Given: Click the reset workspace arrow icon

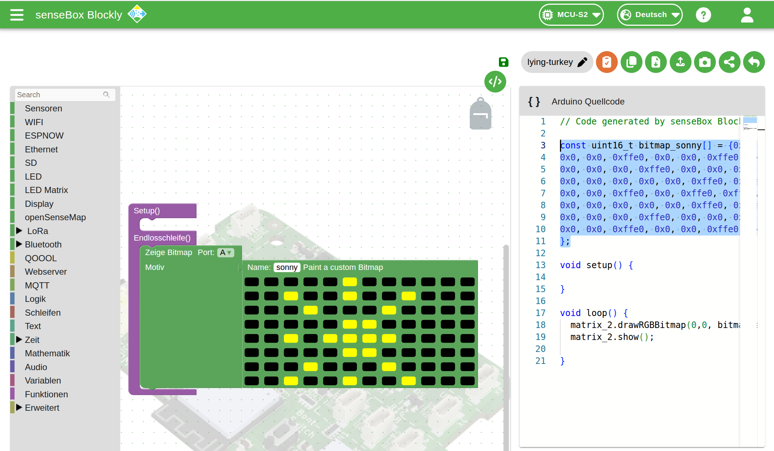Looking at the screenshot, I should point(754,62).
